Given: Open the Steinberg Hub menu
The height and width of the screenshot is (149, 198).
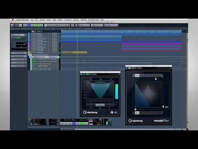Looking at the screenshot, I should 93,20.
